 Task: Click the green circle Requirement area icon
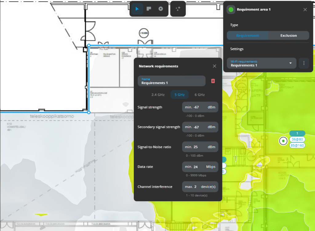point(231,10)
